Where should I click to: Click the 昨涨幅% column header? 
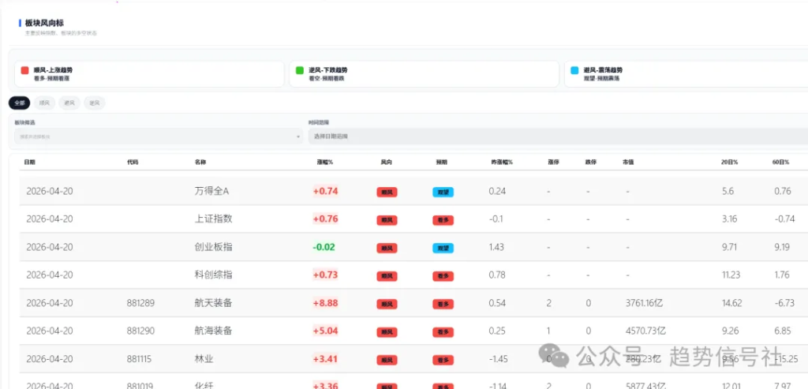click(501, 163)
